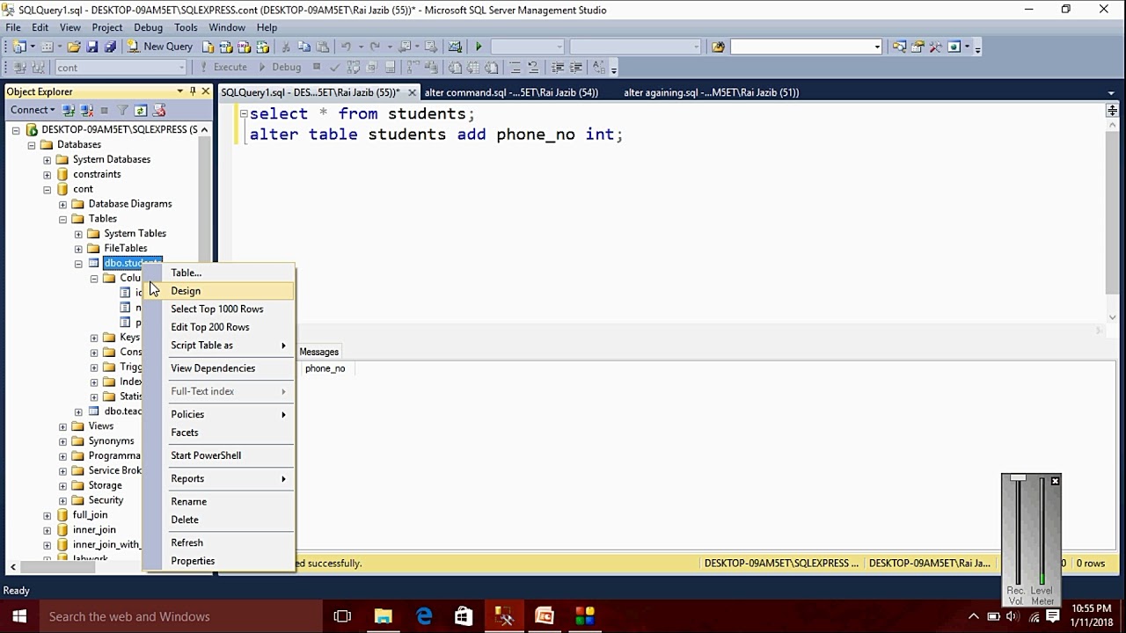1126x633 pixels.
Task: Open the Help menu
Action: click(267, 27)
